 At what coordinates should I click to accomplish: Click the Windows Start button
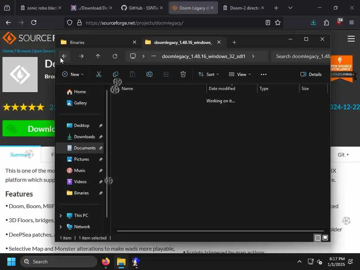11,262
